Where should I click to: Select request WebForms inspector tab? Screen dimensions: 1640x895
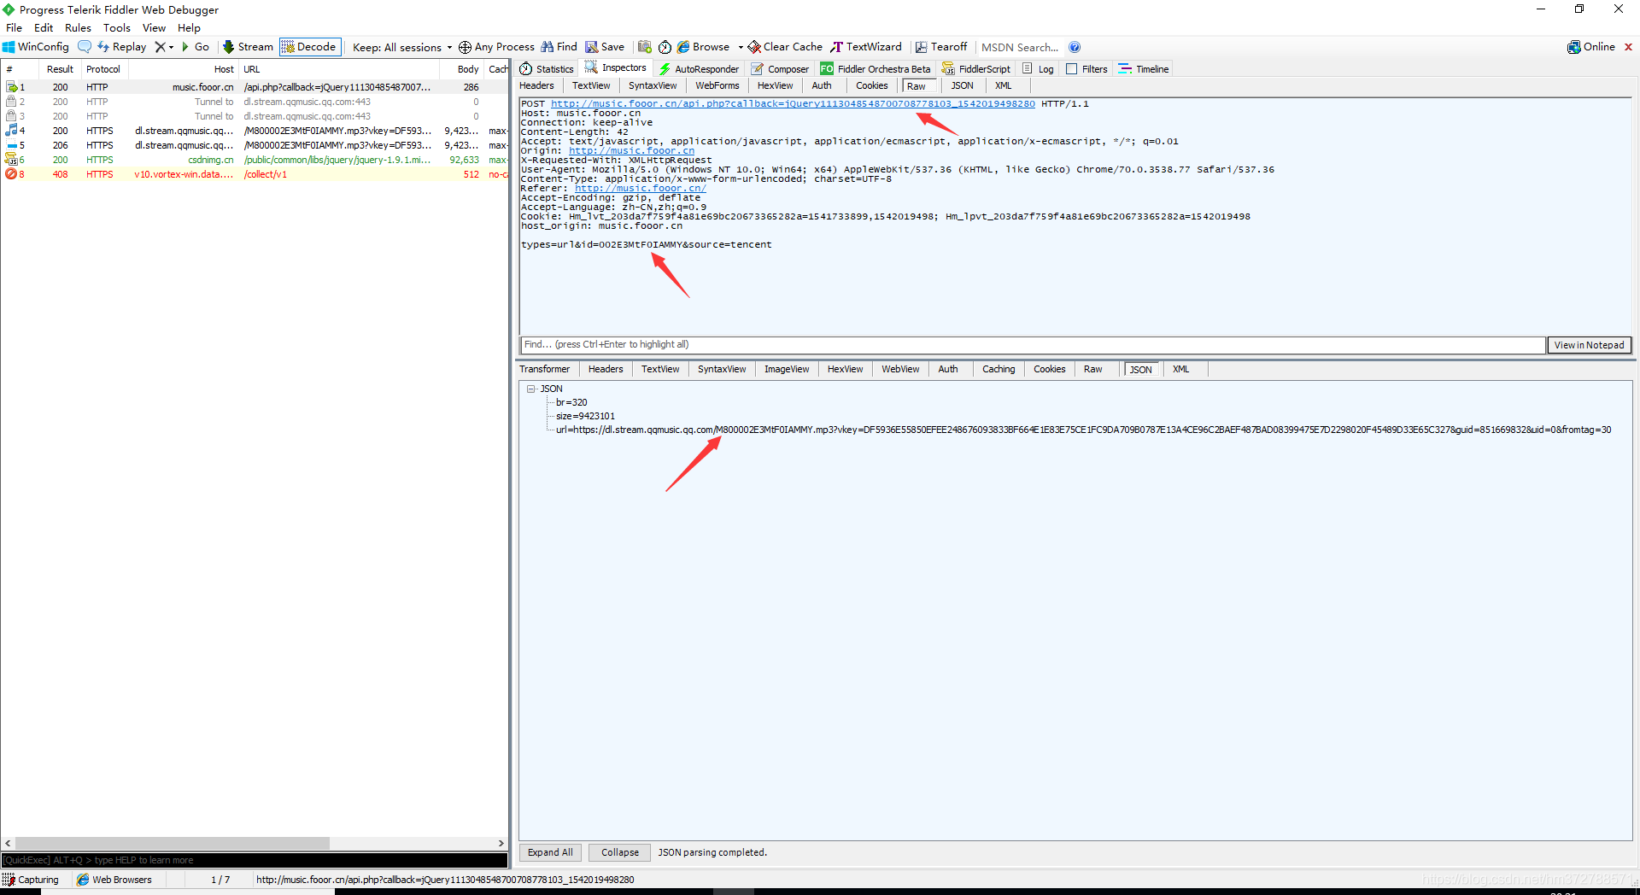[x=717, y=85]
